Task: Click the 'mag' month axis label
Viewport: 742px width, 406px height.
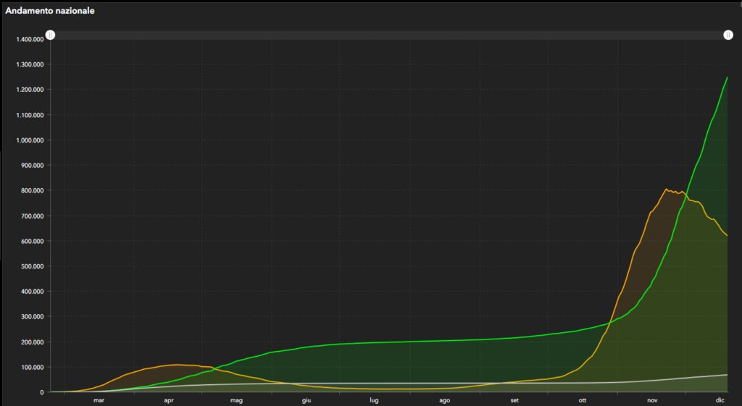Action: pyautogui.click(x=236, y=399)
